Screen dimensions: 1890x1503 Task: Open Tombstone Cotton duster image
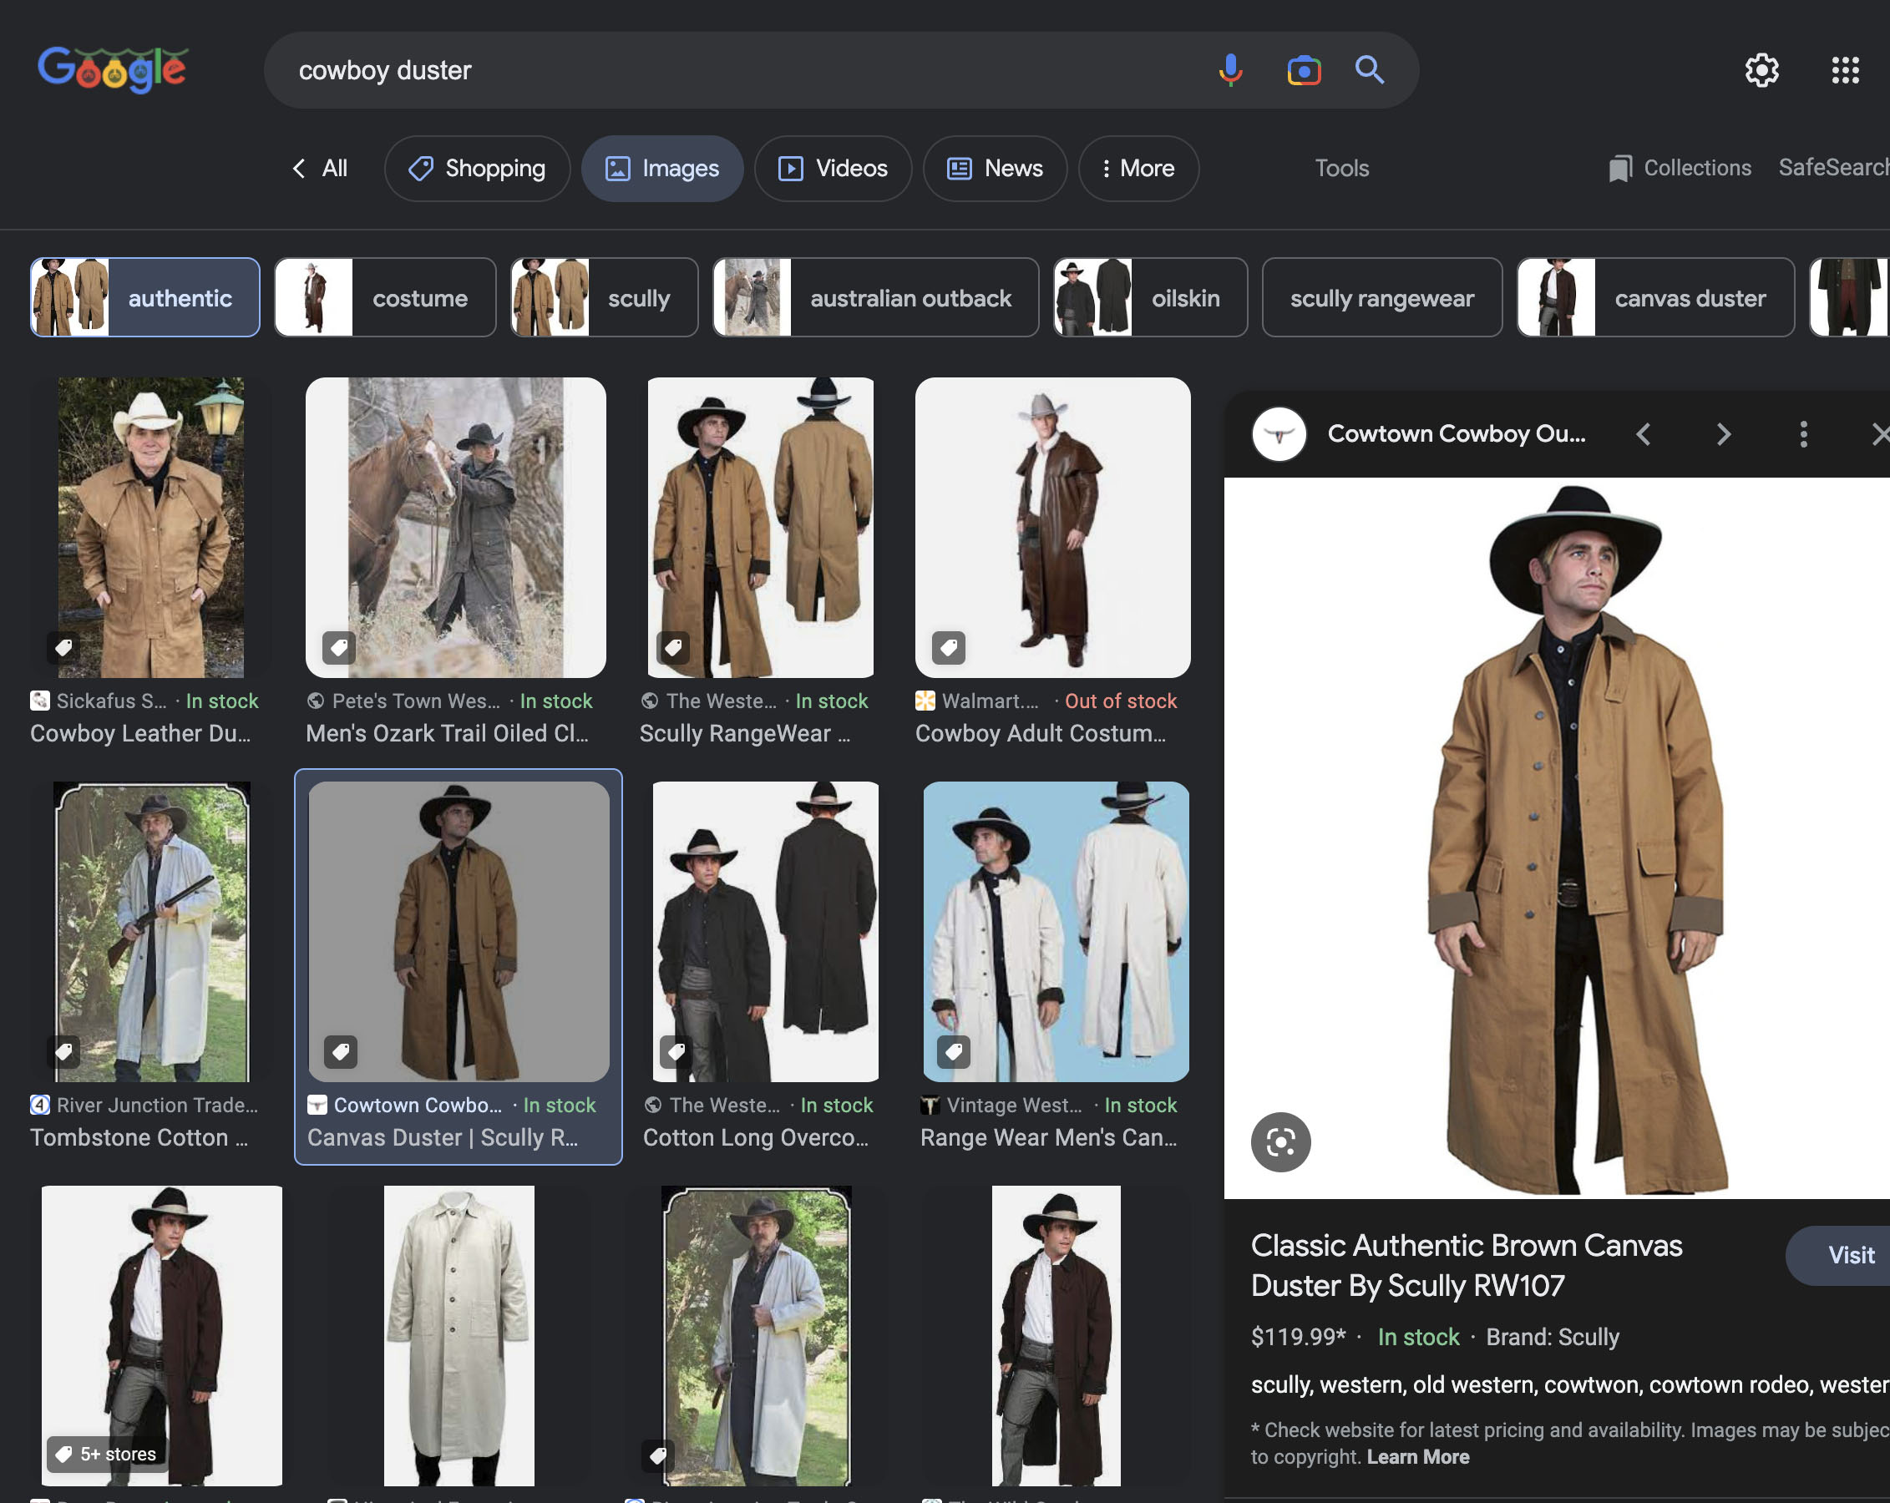151,932
